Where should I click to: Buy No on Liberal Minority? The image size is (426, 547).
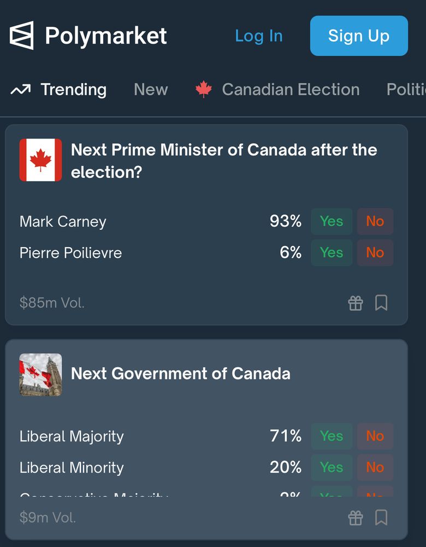point(375,468)
